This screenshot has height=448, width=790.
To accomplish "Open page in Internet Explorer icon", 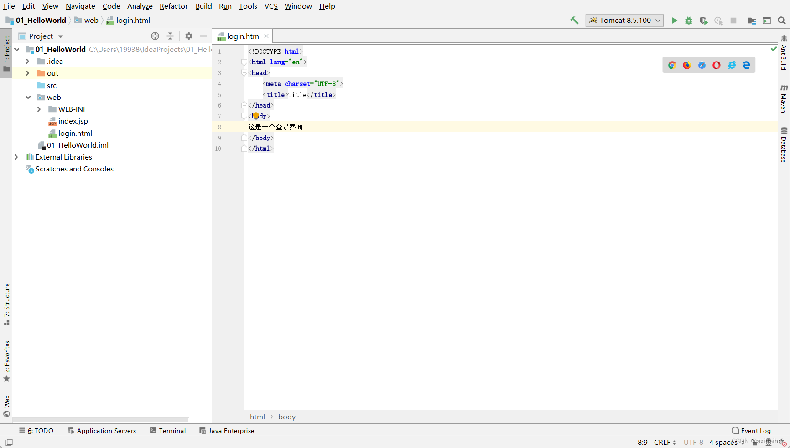I will click(x=732, y=65).
